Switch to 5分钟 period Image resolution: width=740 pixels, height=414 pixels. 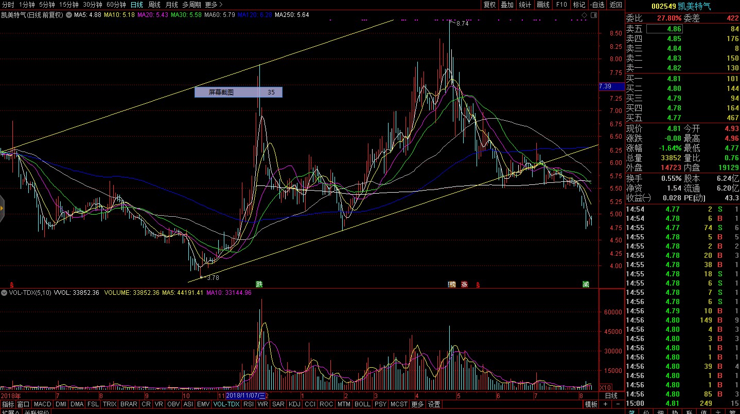coord(47,5)
